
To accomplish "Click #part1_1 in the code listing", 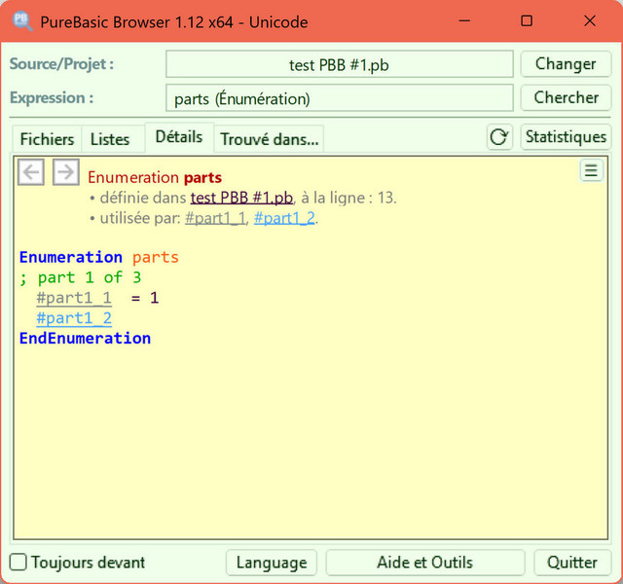I will (74, 298).
